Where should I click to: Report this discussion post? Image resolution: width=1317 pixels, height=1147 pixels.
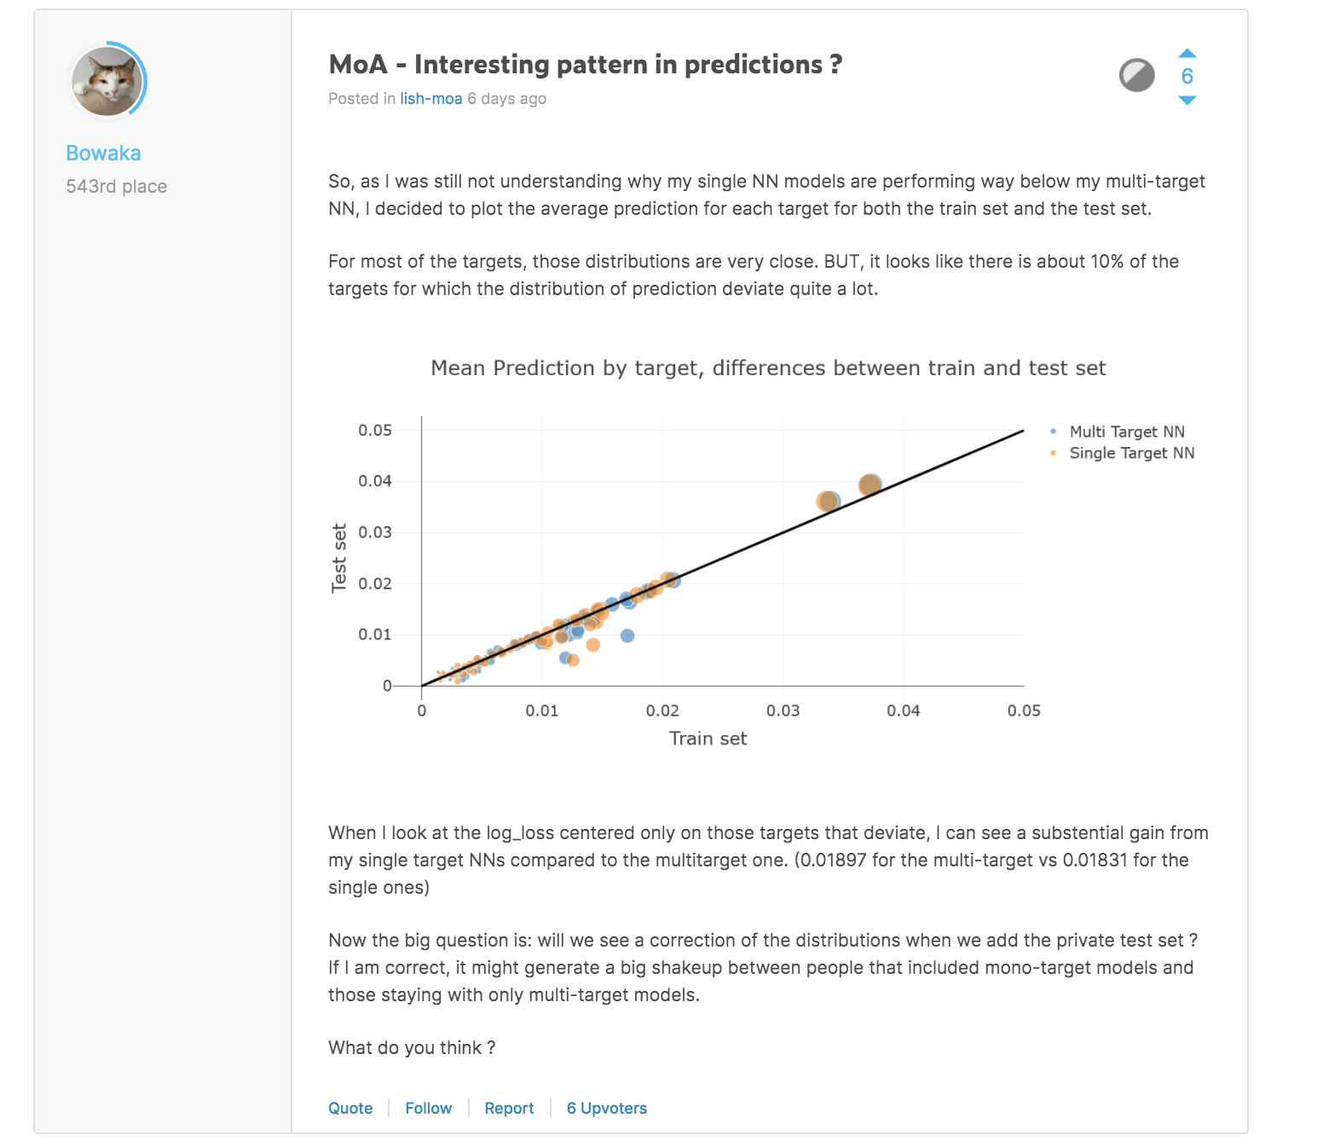pos(509,1108)
